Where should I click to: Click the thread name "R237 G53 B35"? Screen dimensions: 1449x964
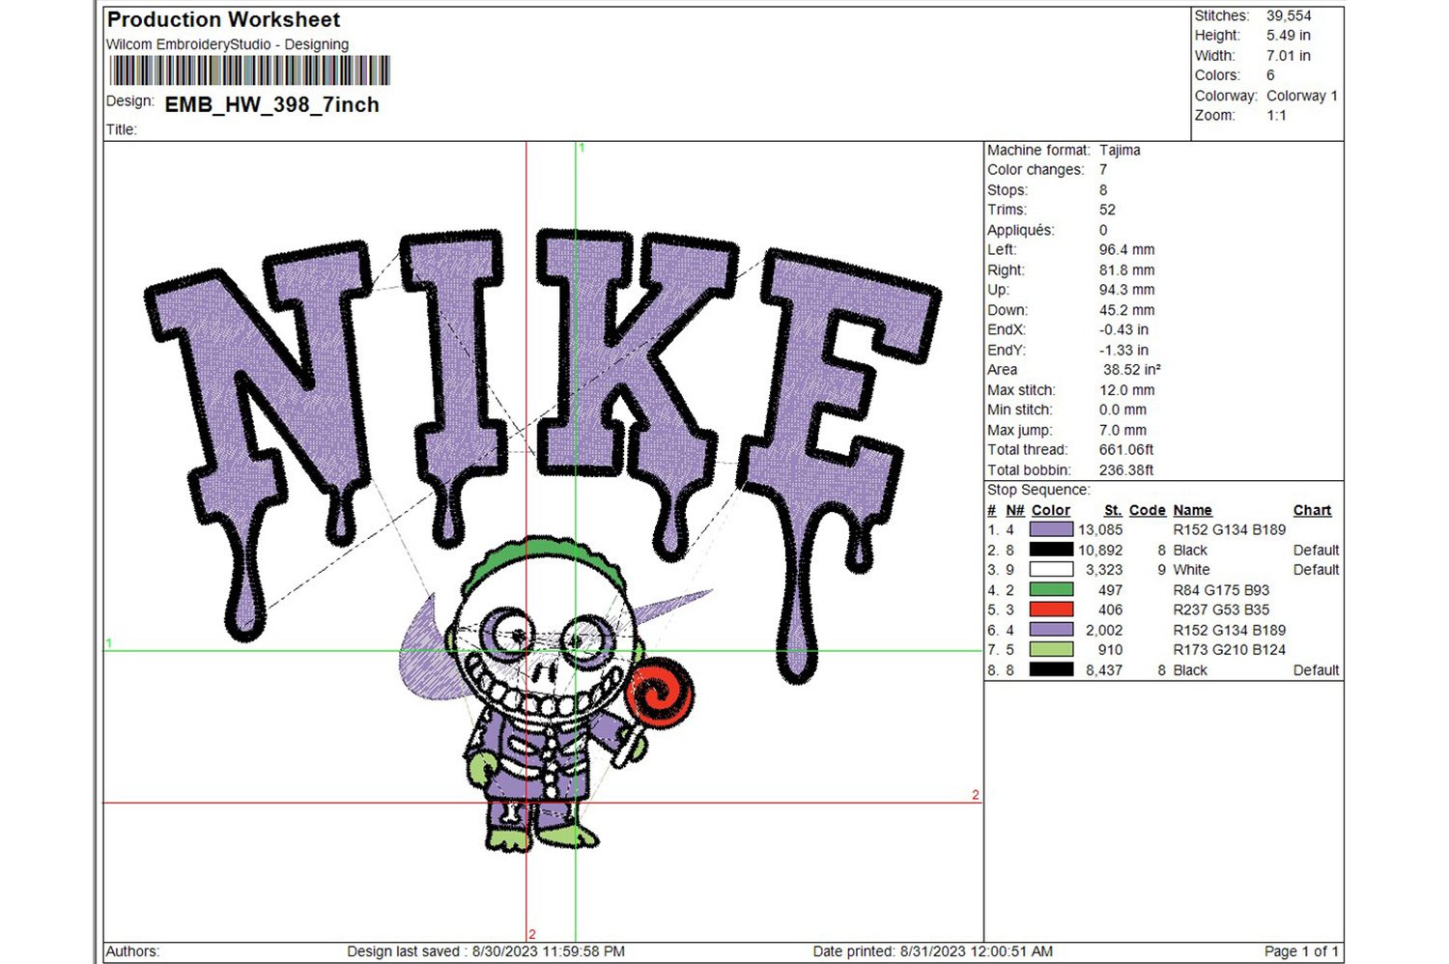tap(1222, 610)
